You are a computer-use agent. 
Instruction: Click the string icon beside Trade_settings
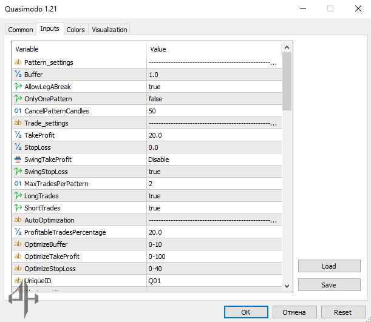coord(18,123)
